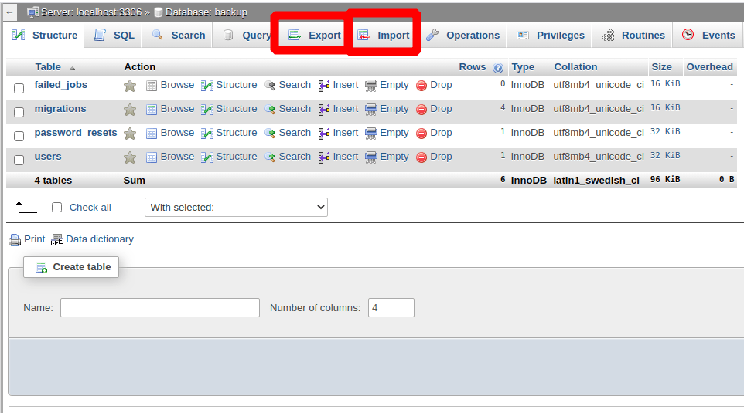
Task: Click Browse icon in users row
Action: pos(152,157)
